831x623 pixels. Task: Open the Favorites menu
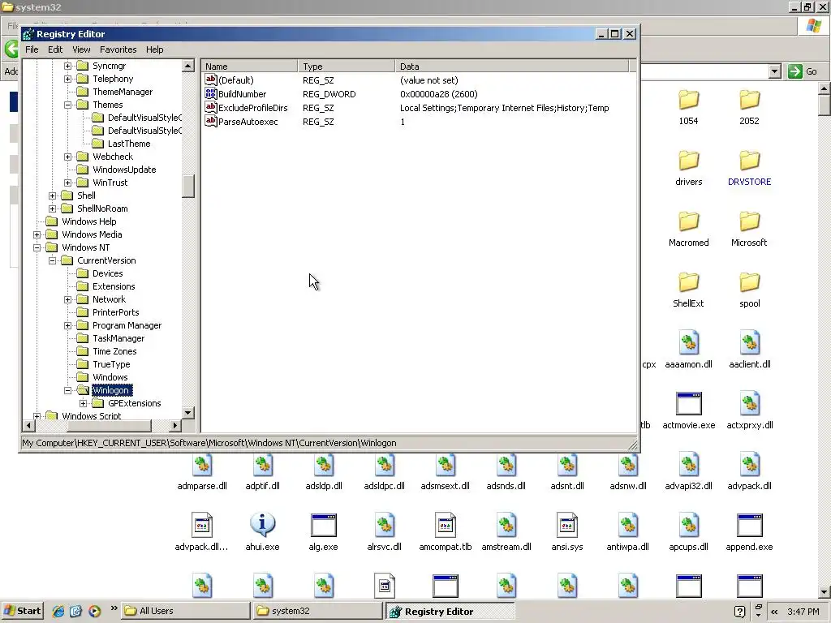[x=118, y=49]
